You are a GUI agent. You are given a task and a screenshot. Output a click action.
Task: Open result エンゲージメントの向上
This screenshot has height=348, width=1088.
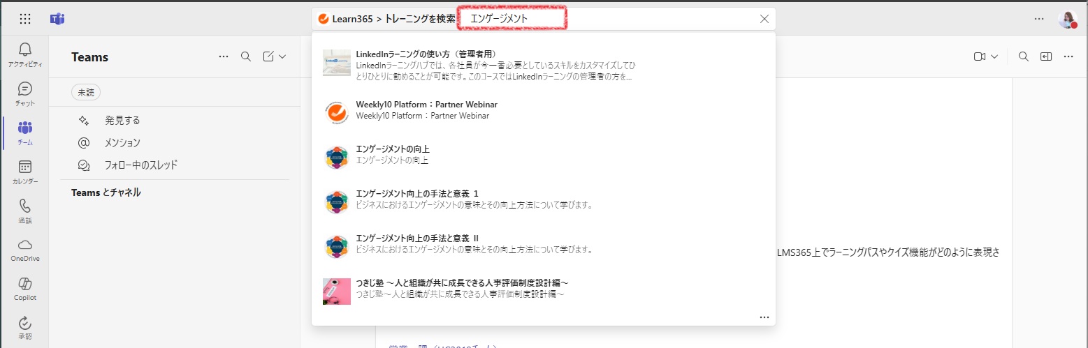(544, 155)
